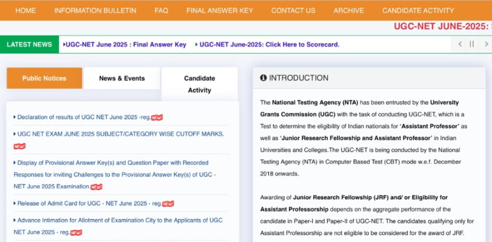Open the HOME menu item

click(x=26, y=10)
